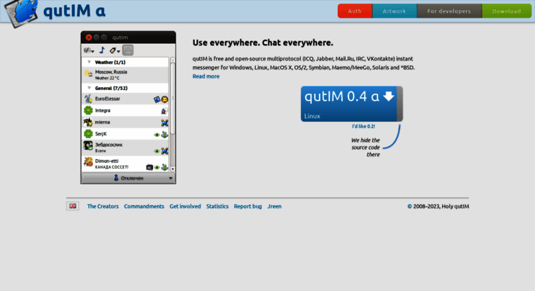The image size is (535, 291).
Task: Click the mood face icon on EuroElessar row
Action: pos(165,100)
